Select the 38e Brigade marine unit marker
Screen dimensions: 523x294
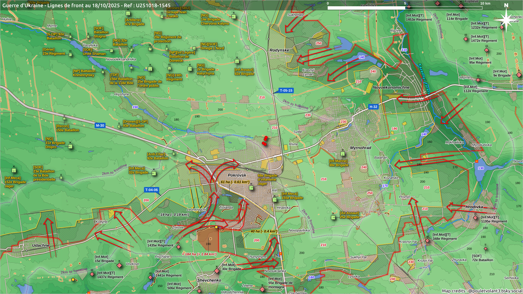click(x=343, y=154)
